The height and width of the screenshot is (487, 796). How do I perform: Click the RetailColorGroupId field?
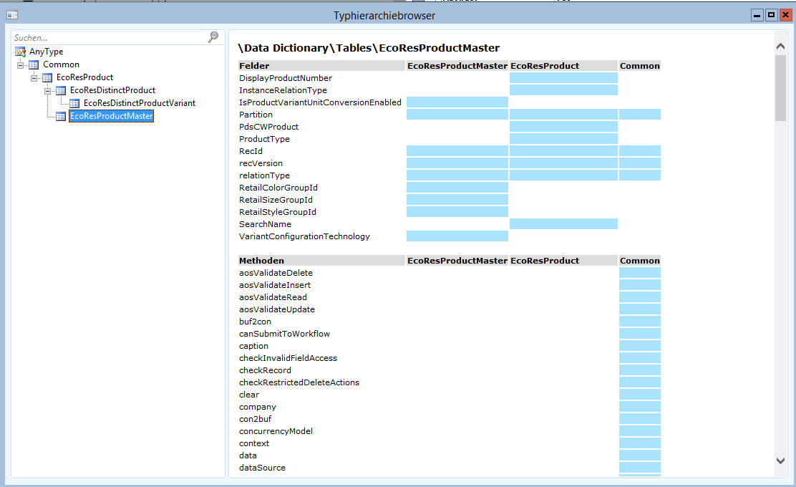coord(278,188)
